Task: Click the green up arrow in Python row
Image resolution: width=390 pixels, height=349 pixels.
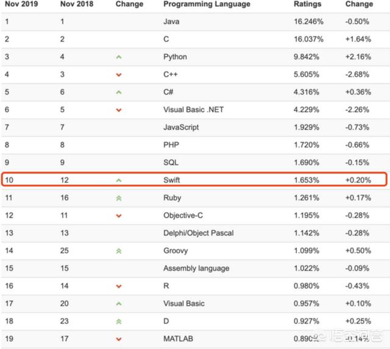Action: tap(119, 57)
